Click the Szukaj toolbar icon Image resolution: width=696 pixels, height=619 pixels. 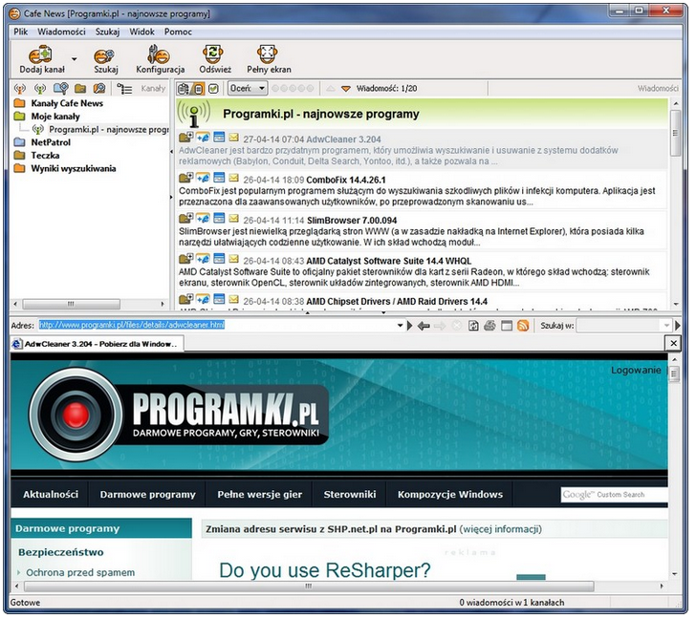click(x=105, y=55)
